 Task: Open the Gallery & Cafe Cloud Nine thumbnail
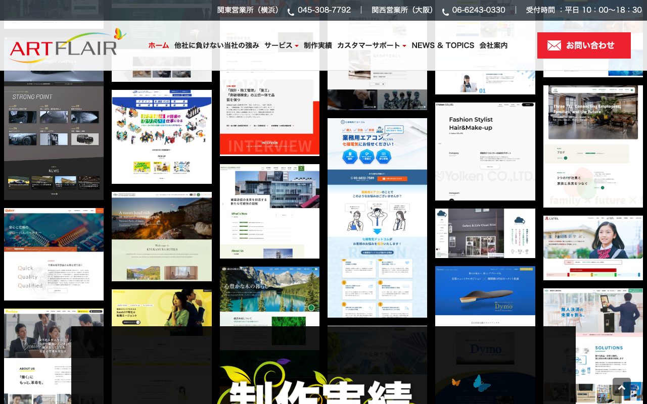coord(485,233)
